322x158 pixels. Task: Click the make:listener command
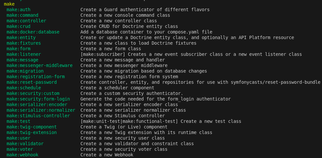(x=23, y=55)
